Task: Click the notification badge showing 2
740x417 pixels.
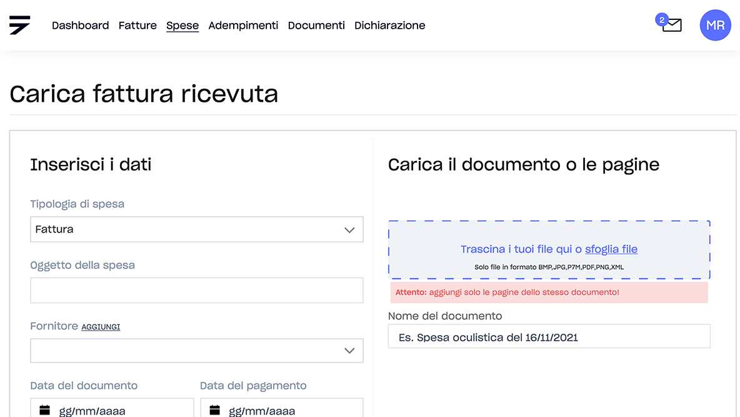Action: coord(661,19)
